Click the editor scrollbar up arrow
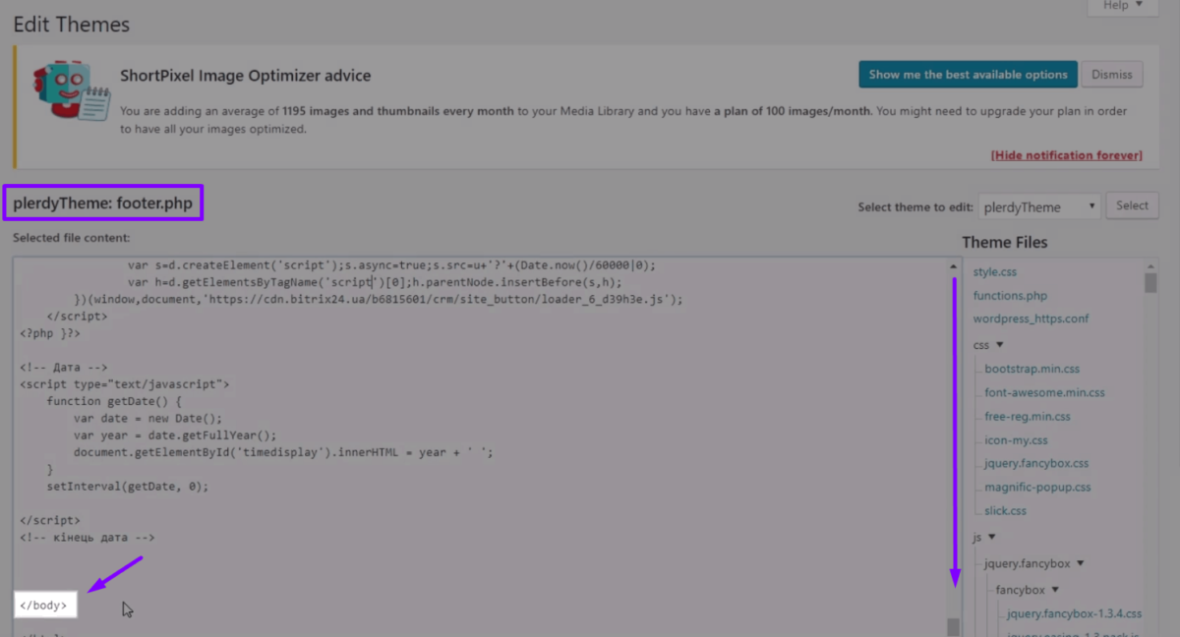Screen dimensions: 1180x637 point(952,264)
